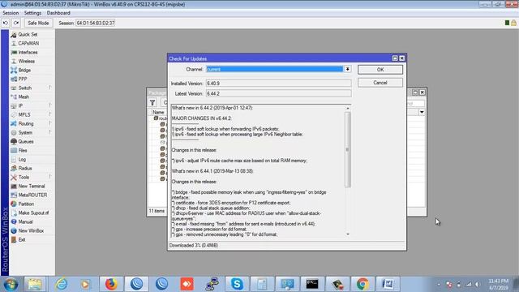Open dropdown arrow in Package List window
This screenshot has width=519, height=292.
click(x=422, y=112)
